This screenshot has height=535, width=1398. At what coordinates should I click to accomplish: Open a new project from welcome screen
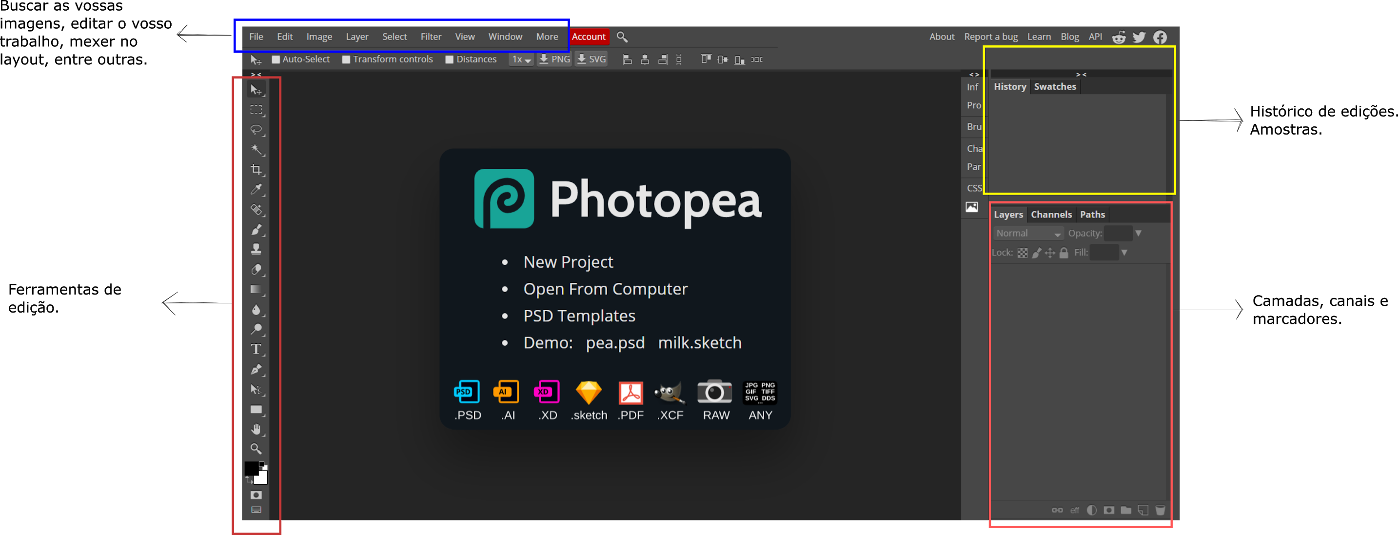(x=568, y=261)
